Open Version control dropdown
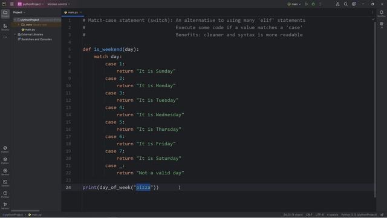Screen dimensions: 387x218 point(59,4)
